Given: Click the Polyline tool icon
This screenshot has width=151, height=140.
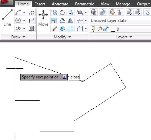Looking at the screenshot, I should click(32, 12).
